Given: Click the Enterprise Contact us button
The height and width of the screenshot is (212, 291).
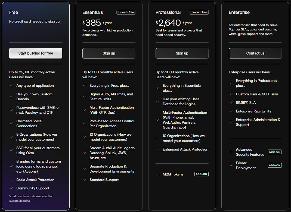Looking at the screenshot, I should pyautogui.click(x=255, y=53).
